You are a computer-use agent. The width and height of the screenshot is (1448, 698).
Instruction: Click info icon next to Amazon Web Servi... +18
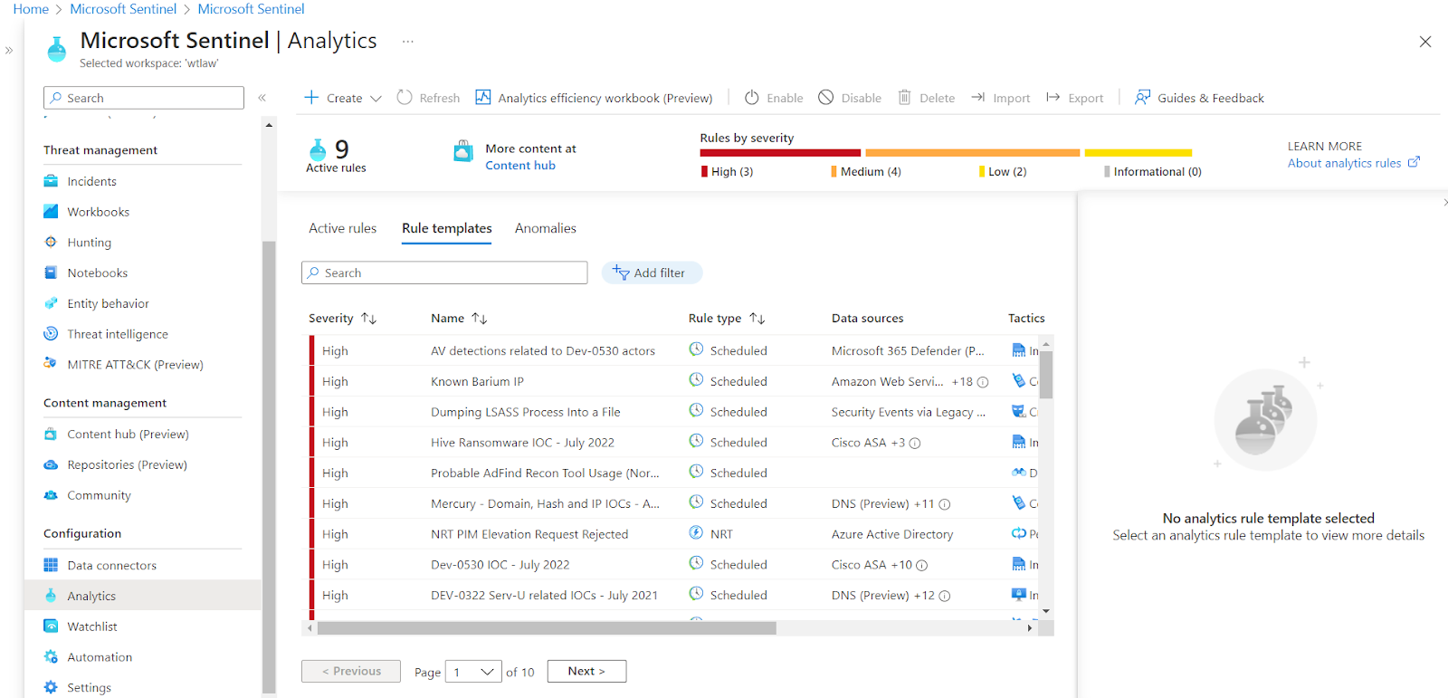point(983,382)
